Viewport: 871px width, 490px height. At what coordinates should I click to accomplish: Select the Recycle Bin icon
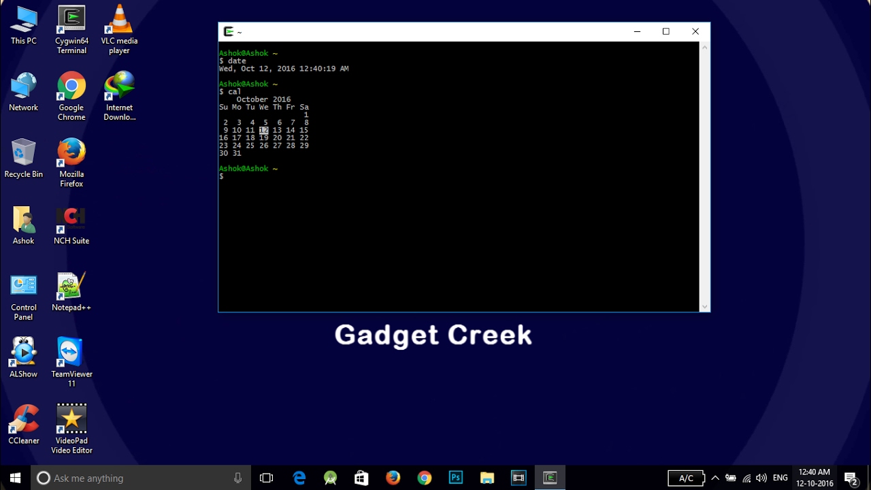23,159
